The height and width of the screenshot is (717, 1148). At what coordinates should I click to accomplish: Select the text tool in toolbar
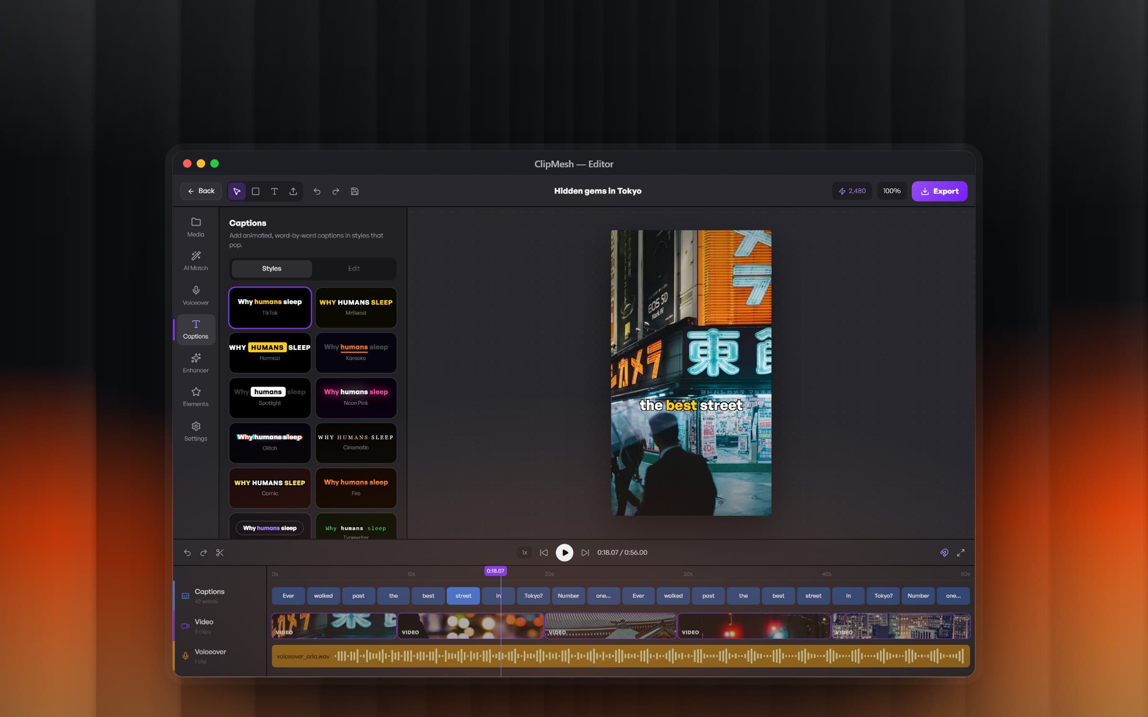click(x=274, y=191)
